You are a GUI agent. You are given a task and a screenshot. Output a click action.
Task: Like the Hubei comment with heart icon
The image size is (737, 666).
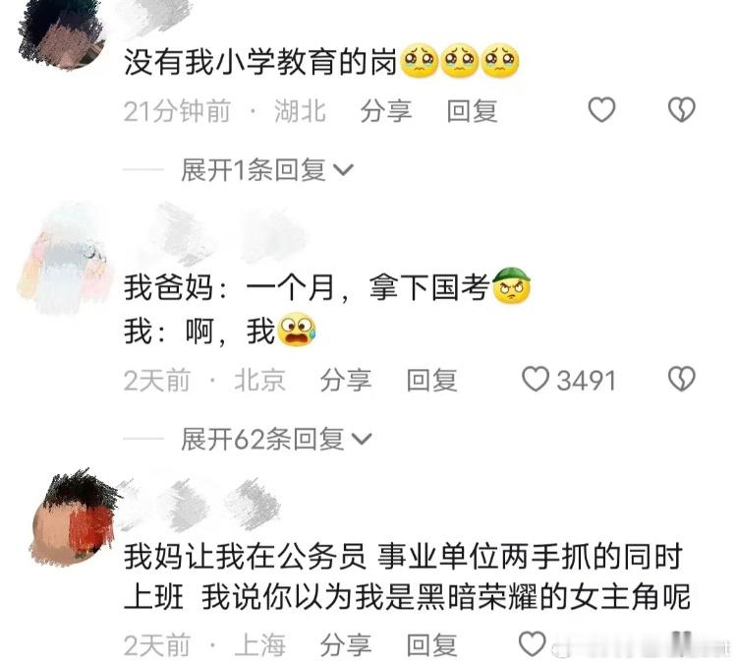[601, 109]
